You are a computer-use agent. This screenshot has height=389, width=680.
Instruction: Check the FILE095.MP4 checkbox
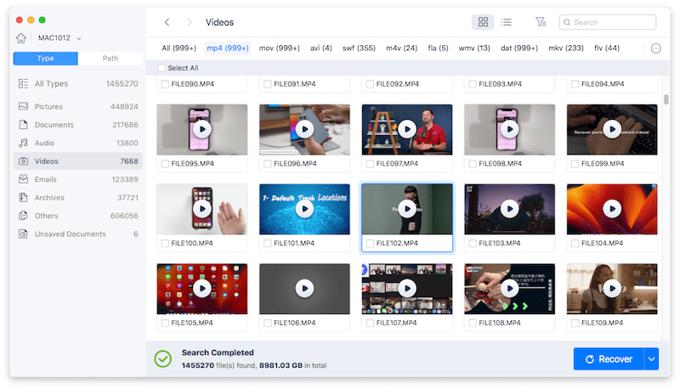(164, 164)
